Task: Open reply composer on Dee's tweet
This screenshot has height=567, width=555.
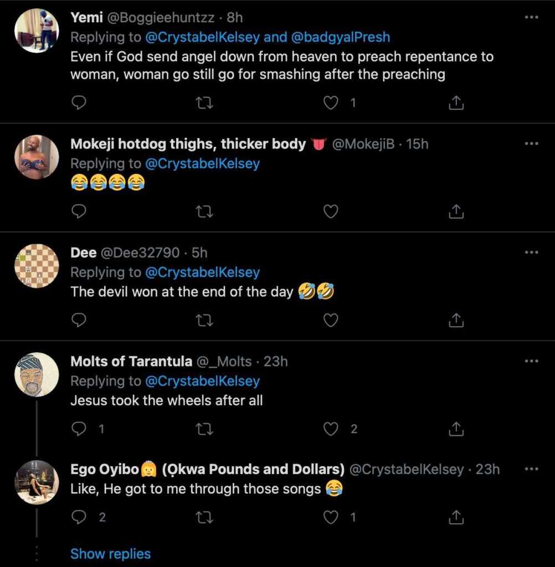Action: pyautogui.click(x=79, y=319)
